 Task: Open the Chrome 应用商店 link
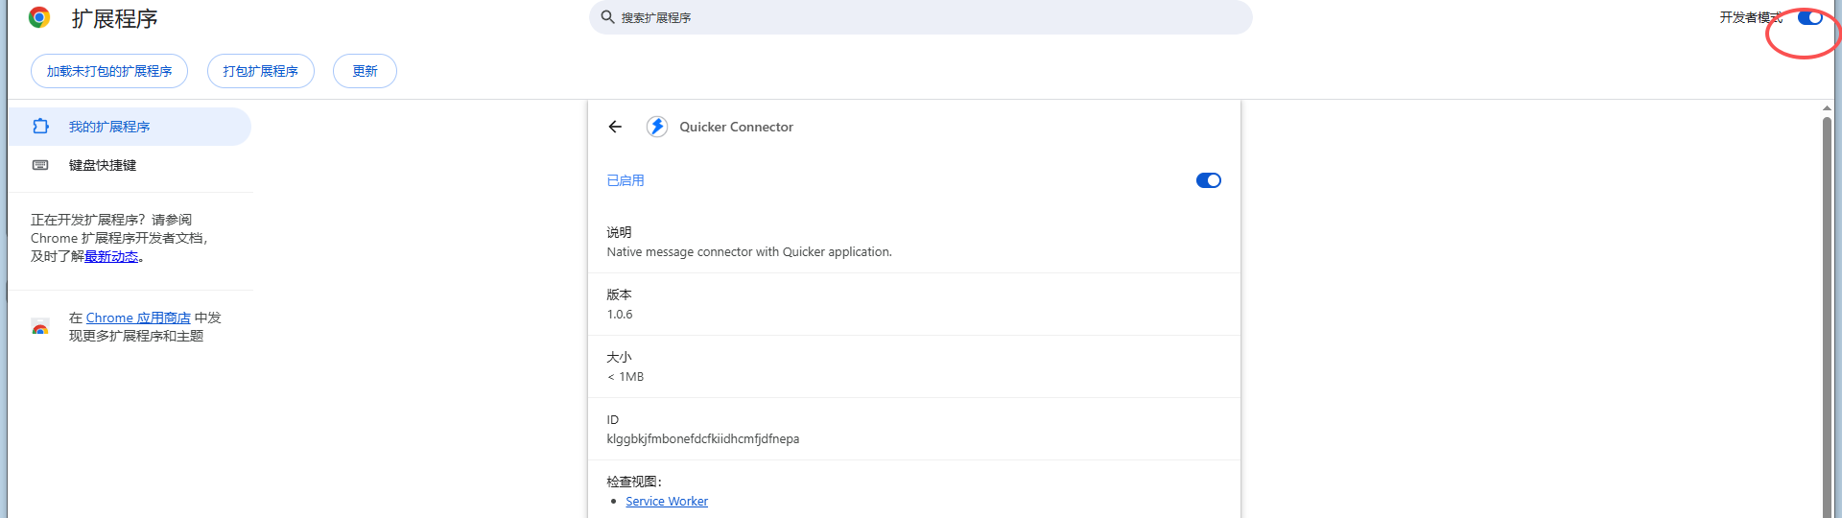click(x=138, y=318)
